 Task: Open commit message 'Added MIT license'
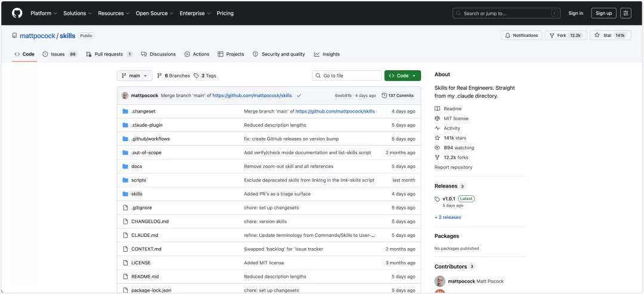[x=264, y=263]
